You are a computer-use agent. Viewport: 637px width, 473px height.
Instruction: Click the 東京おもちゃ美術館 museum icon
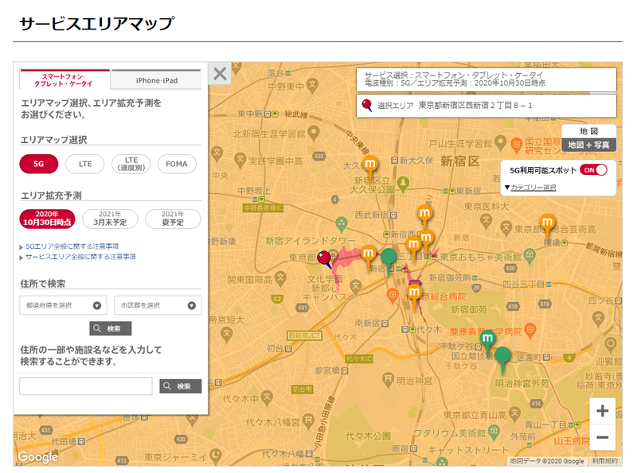point(530,254)
